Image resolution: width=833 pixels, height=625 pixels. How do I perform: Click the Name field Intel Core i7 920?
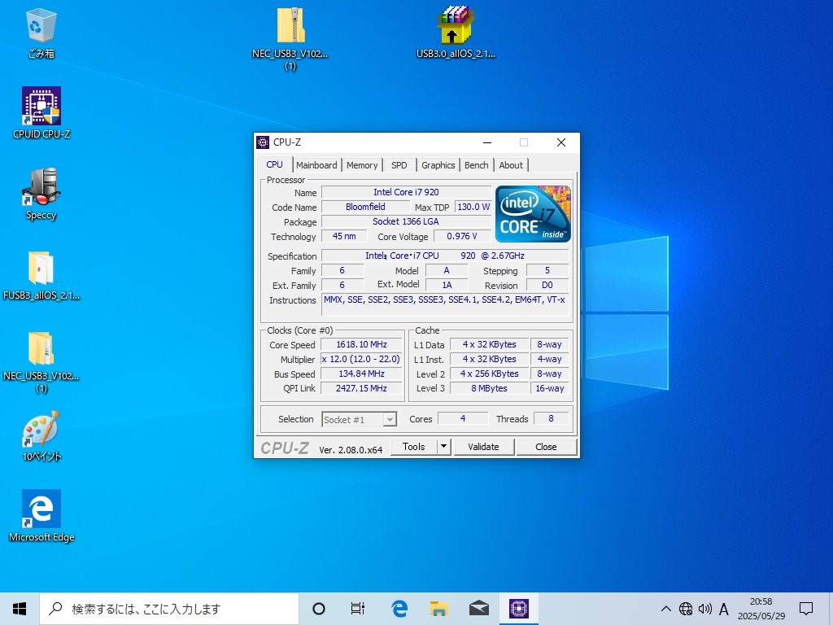[x=407, y=192]
